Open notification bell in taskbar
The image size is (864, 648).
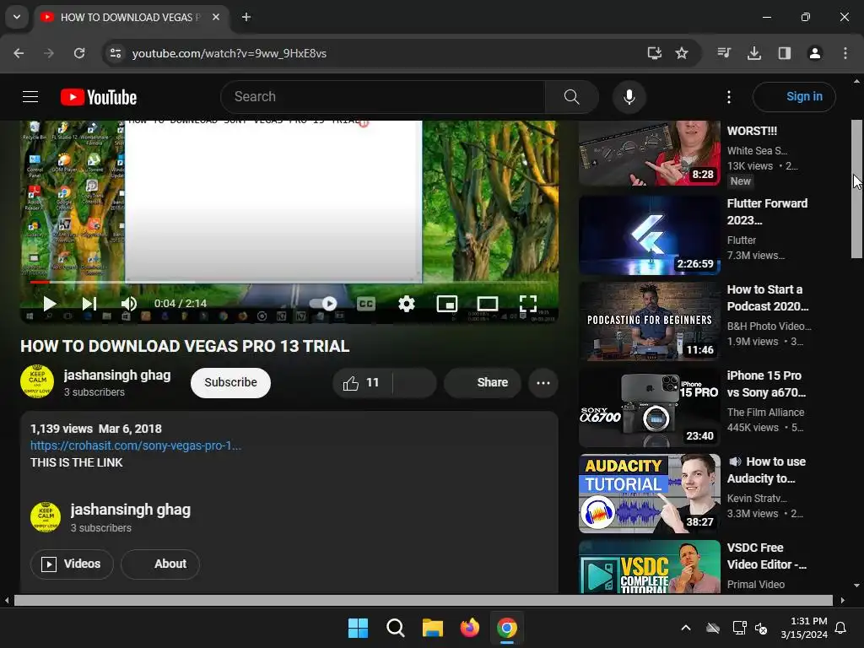pyautogui.click(x=841, y=628)
